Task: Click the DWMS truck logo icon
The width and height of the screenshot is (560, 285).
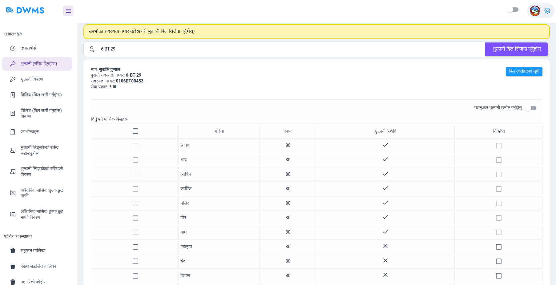Action: click(10, 10)
